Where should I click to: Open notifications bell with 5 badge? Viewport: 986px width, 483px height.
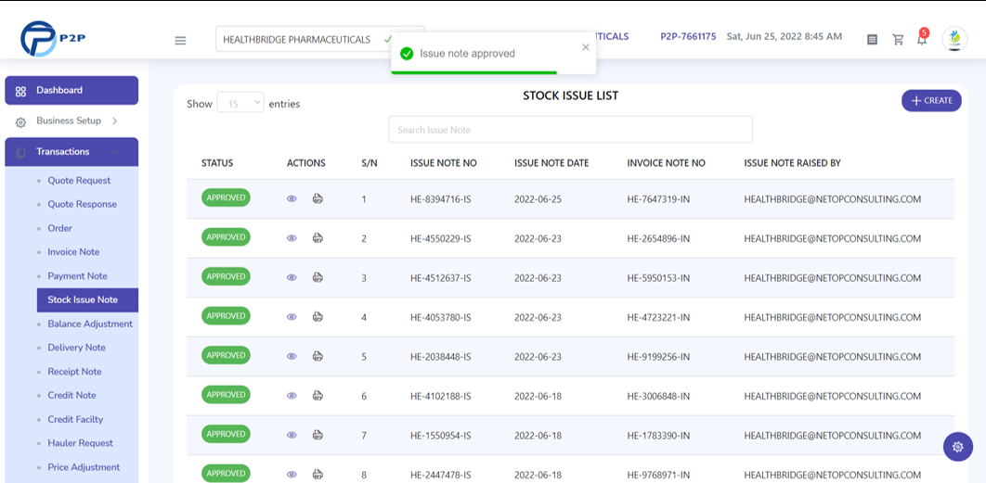coord(922,38)
